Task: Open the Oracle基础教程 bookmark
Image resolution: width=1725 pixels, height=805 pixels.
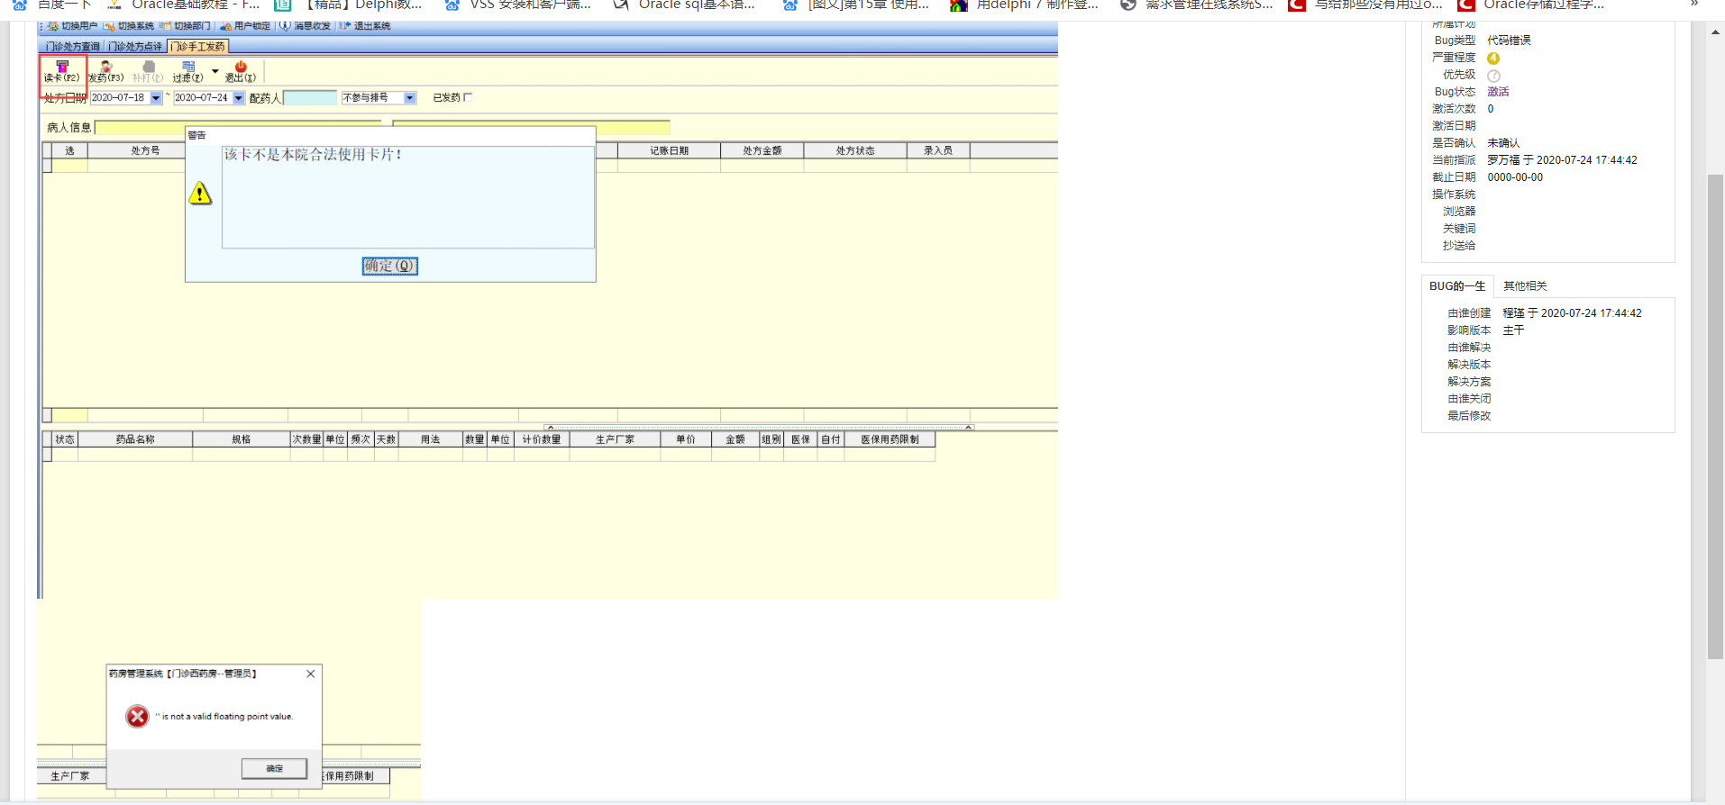Action: 184,5
